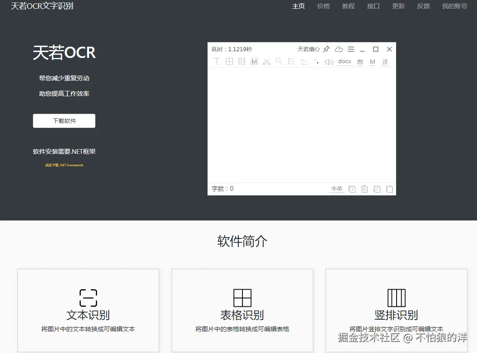
Task: Open the 更新 nav item
Action: [398, 6]
